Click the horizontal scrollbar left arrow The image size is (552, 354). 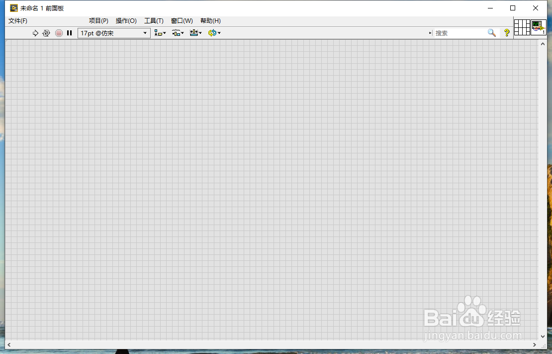[x=9, y=345]
